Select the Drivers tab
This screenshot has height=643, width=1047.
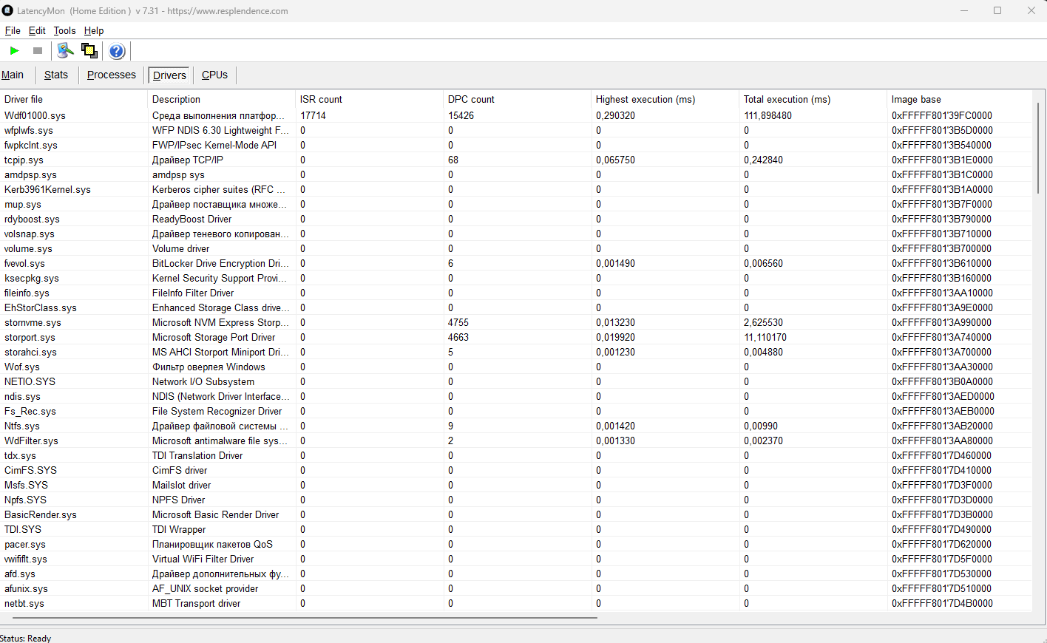click(x=169, y=75)
